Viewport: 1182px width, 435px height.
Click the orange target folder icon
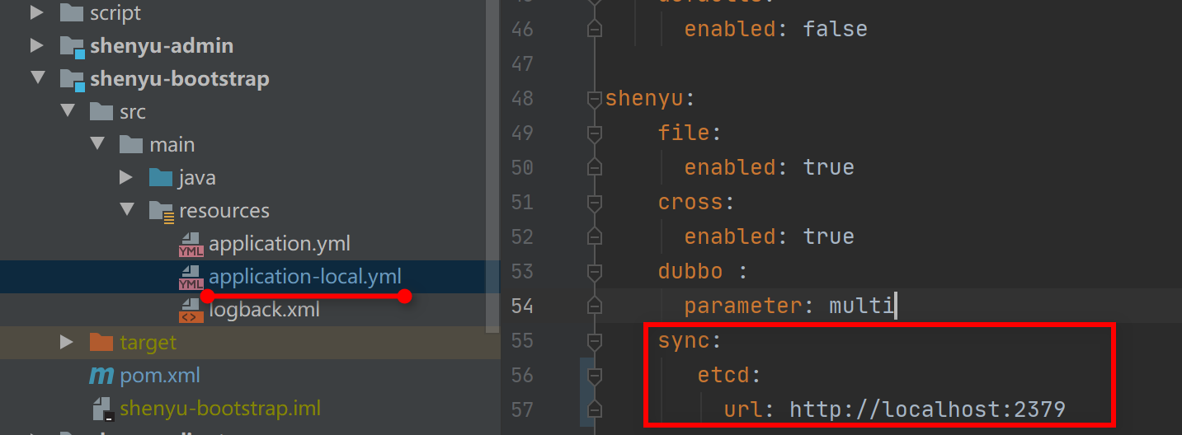coord(101,342)
